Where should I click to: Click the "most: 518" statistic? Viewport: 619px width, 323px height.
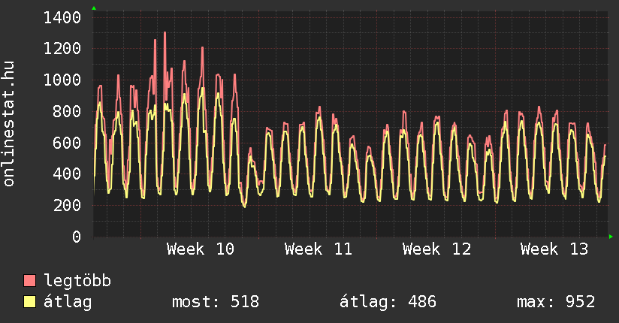click(x=216, y=302)
